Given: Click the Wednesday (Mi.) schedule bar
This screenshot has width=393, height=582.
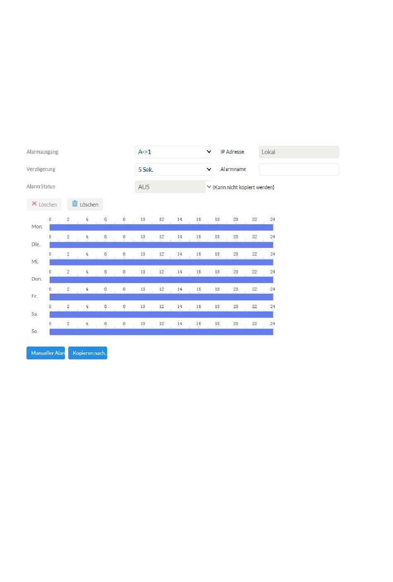Looking at the screenshot, I should pyautogui.click(x=161, y=262).
